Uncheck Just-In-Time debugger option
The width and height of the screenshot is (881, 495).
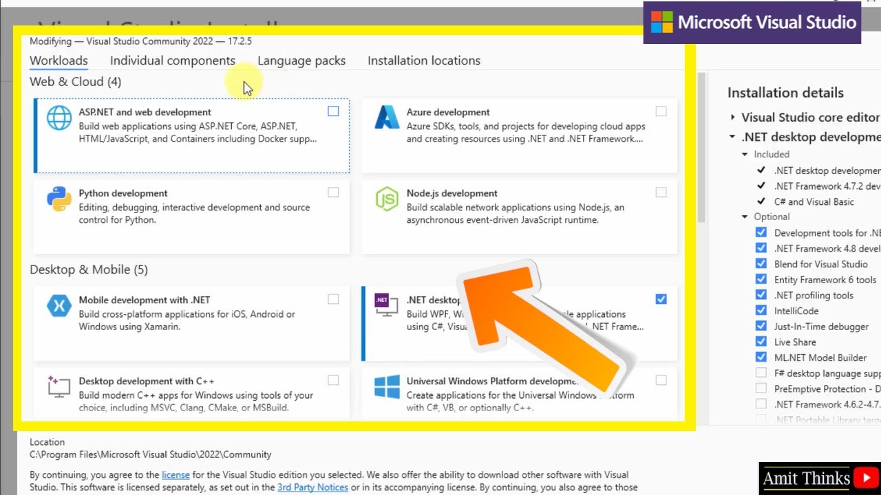[x=761, y=326]
